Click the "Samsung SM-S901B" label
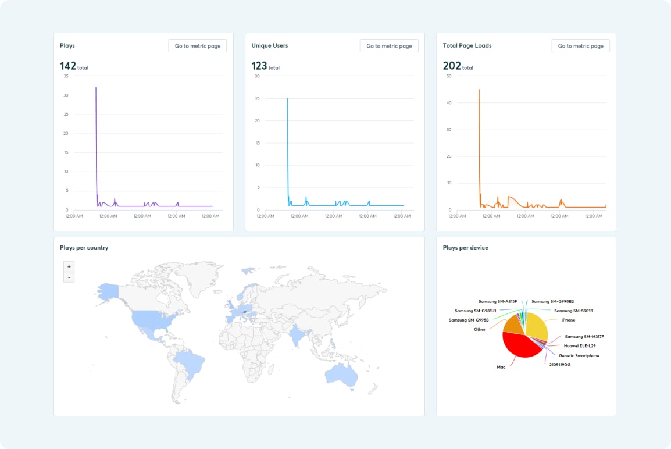The image size is (671, 449). pyautogui.click(x=574, y=311)
